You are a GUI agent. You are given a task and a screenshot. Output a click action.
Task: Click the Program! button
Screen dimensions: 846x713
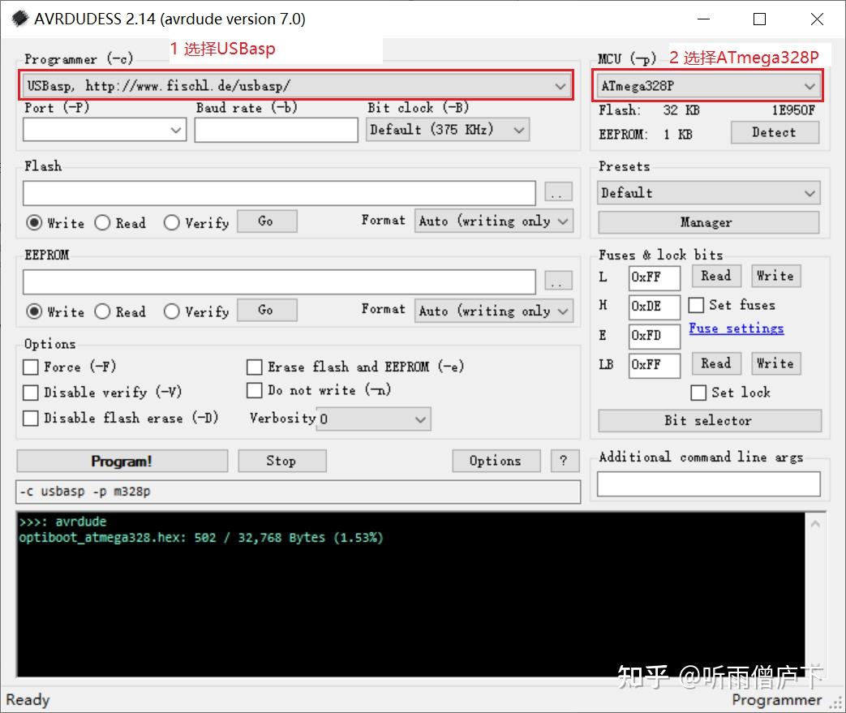coord(120,461)
